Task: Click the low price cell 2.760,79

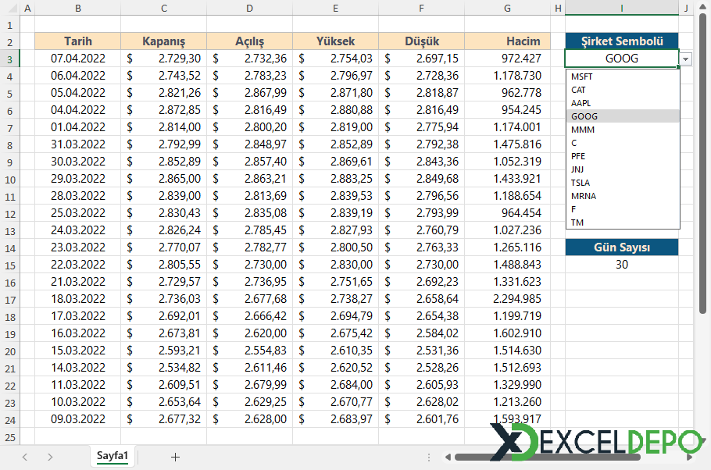Action: click(422, 230)
